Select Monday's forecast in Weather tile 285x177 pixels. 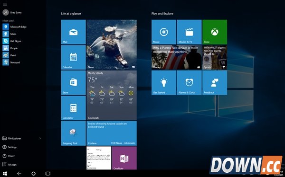click(131, 95)
